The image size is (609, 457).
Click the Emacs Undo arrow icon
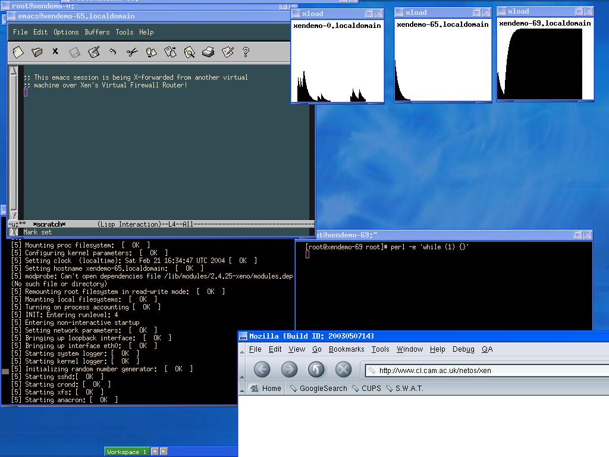point(112,51)
